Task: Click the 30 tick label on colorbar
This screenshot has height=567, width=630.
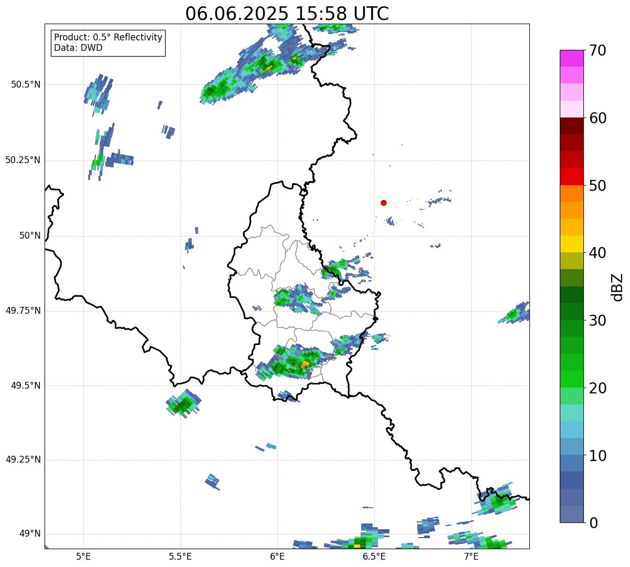Action: pyautogui.click(x=598, y=320)
